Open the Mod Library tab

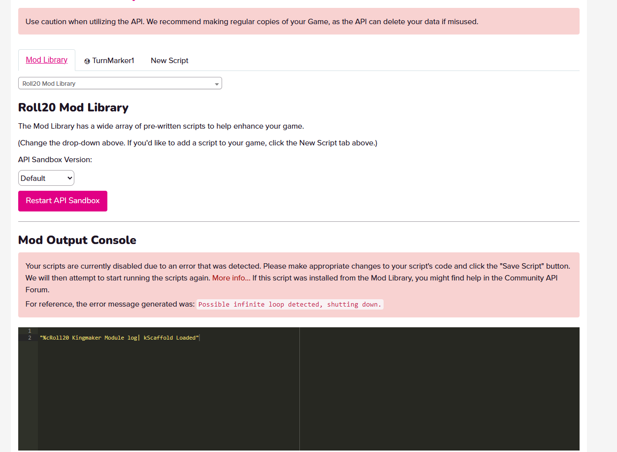[x=47, y=60]
